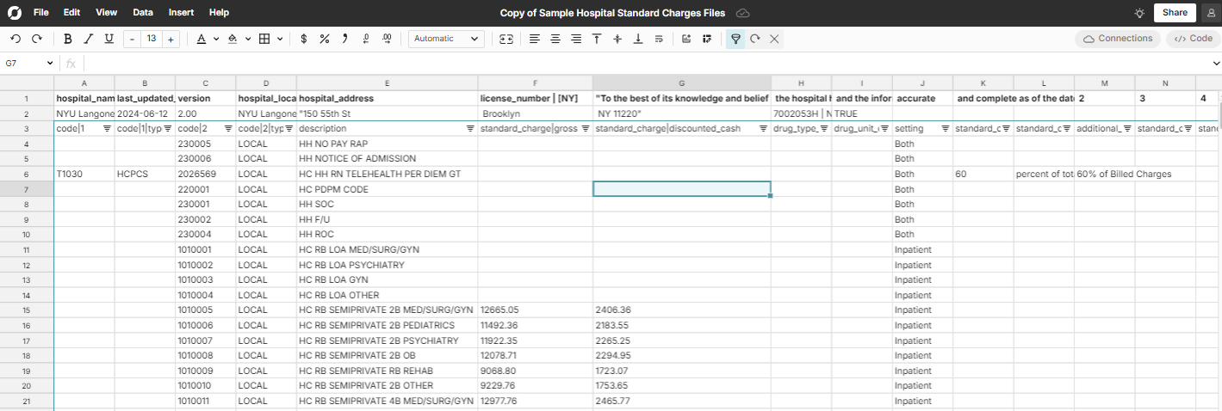Apply currency format with dollar icon

(303, 39)
